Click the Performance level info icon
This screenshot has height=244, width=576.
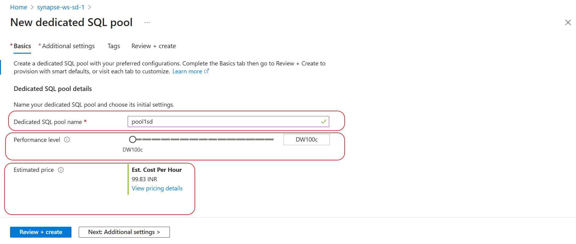(x=67, y=140)
